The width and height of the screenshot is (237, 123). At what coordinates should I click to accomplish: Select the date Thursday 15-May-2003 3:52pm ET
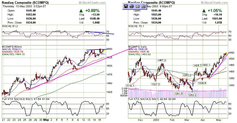(x=24, y=6)
